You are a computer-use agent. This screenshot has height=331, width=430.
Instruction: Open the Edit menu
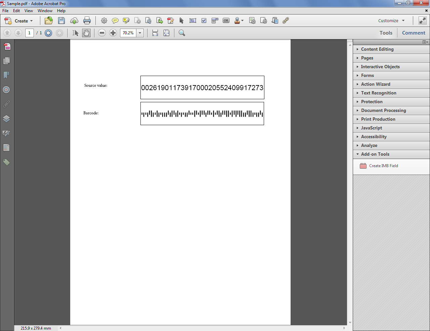(16, 10)
